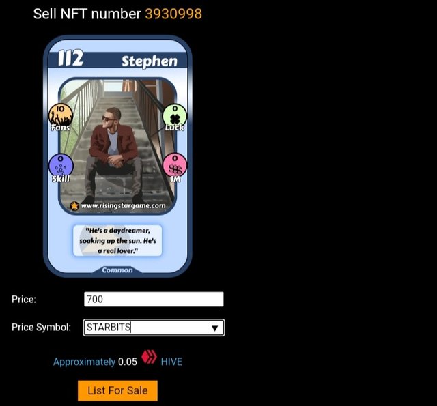Click the gold star icon by website URL
This screenshot has width=437, height=406.
tap(74, 206)
